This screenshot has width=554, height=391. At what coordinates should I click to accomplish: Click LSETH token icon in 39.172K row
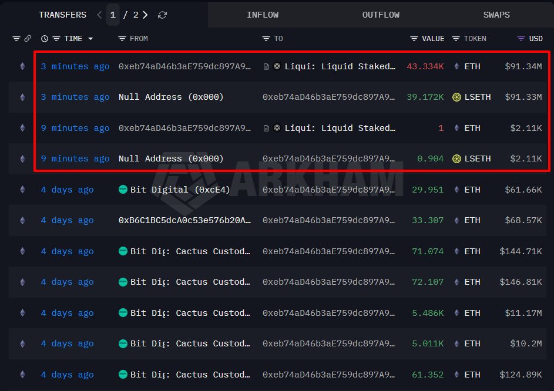[x=456, y=97]
